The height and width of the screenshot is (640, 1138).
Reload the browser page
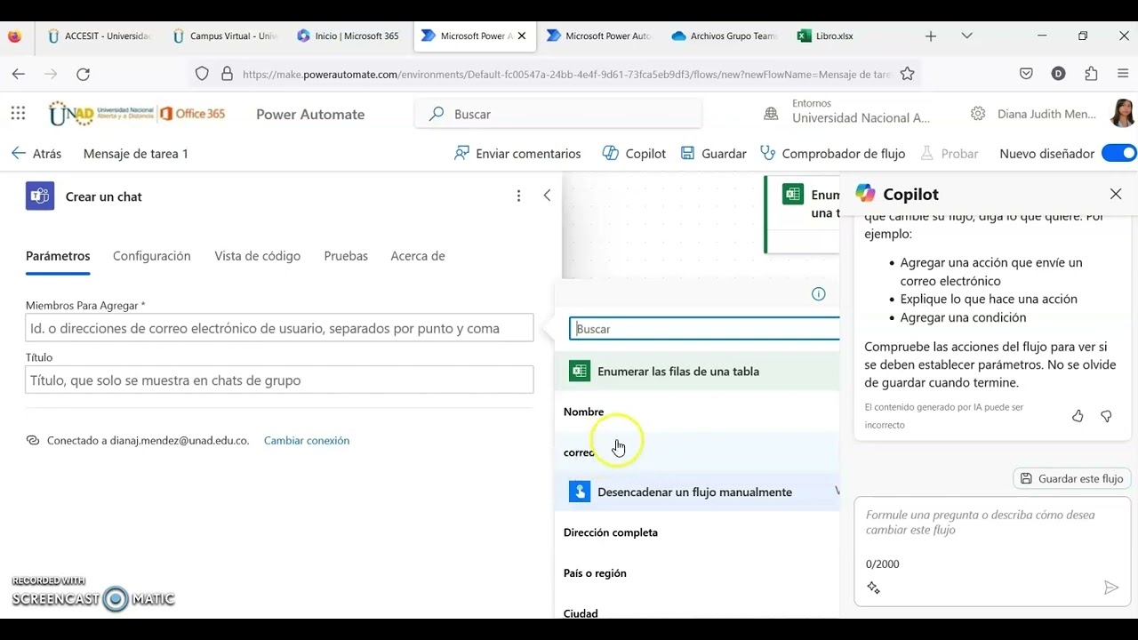point(83,74)
